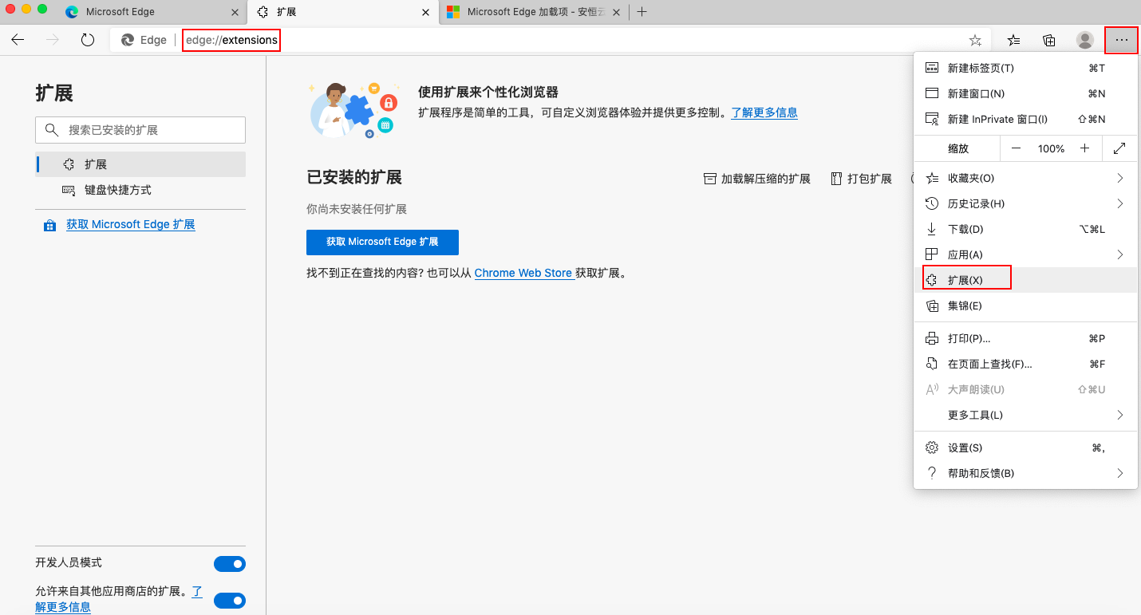Open Collections toolbar icon
Screen dimensions: 1141x615
point(1049,40)
